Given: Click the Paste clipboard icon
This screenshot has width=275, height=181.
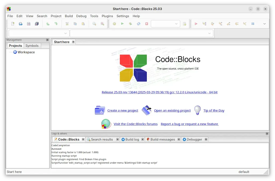Looking at the screenshot, I should pos(83,24).
